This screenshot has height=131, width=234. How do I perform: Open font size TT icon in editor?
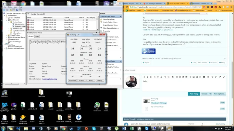tap(158, 77)
